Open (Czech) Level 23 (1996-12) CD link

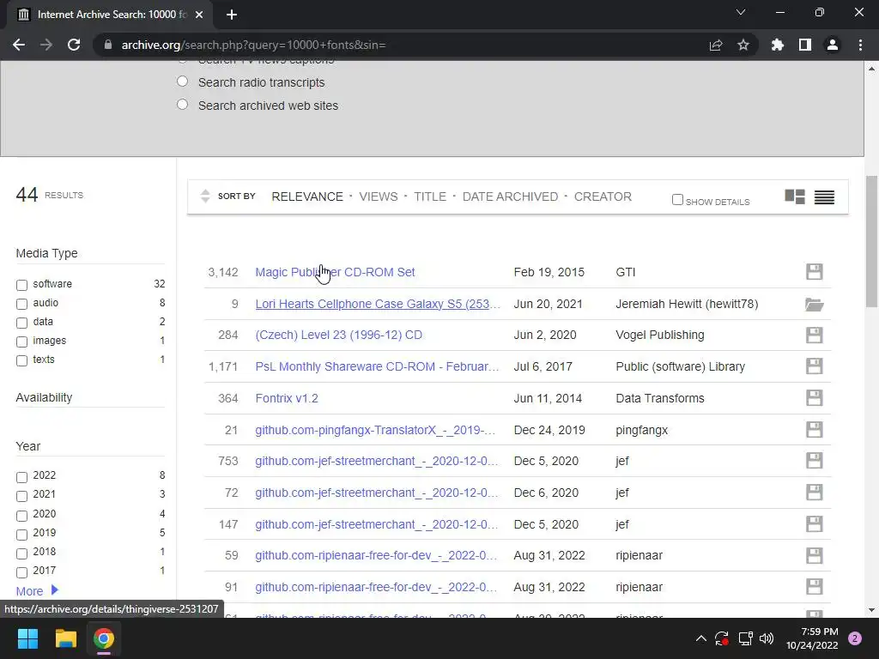coord(338,336)
